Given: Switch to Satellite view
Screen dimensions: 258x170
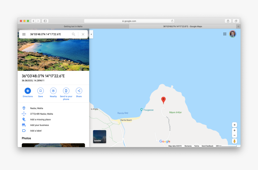Looking at the screenshot, I should point(100,137).
